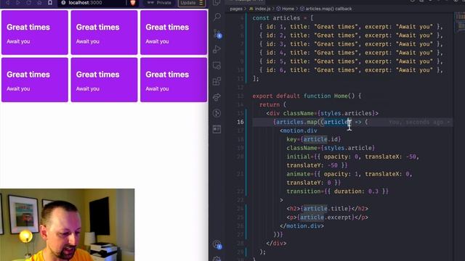Open the Manage gear icon
The image size is (465, 261).
217,259
